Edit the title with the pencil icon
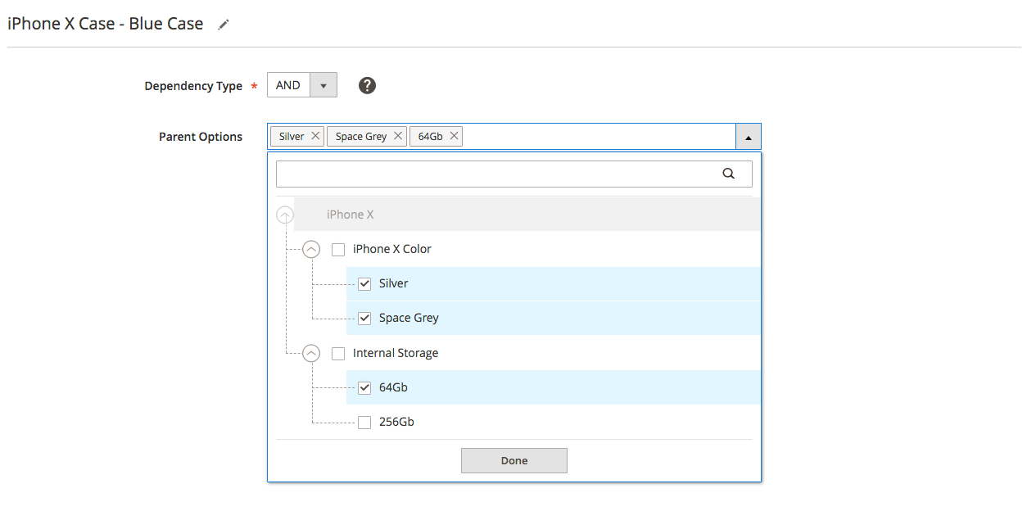Screen dimensions: 1027x511 click(x=224, y=25)
